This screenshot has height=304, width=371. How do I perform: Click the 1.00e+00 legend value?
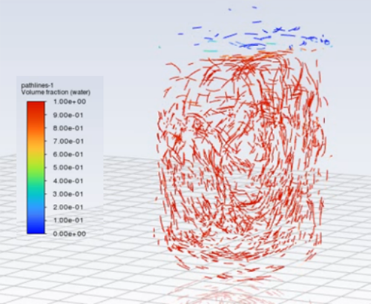[x=70, y=102]
